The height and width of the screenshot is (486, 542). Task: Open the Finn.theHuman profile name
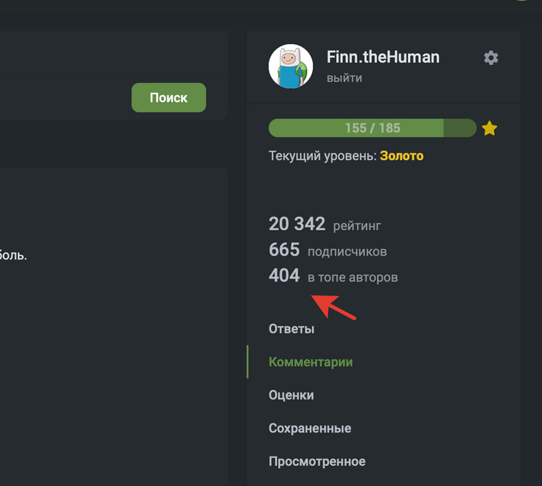(x=382, y=57)
